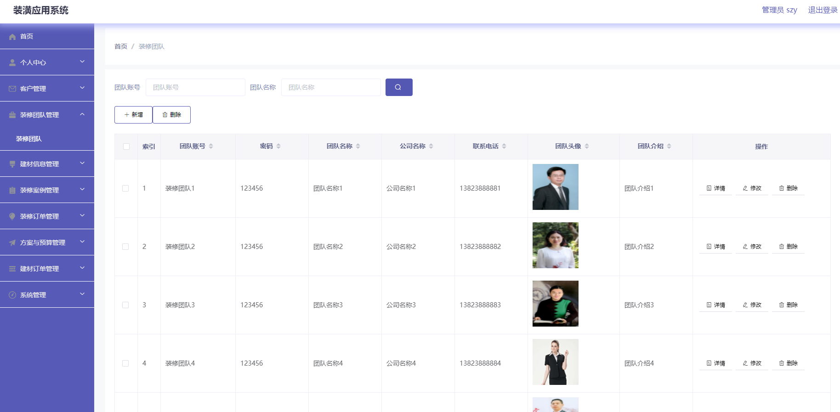This screenshot has width=840, height=412.
Task: Click the magnifier search button
Action: click(399, 87)
